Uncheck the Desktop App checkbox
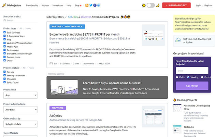 coord(4,50)
